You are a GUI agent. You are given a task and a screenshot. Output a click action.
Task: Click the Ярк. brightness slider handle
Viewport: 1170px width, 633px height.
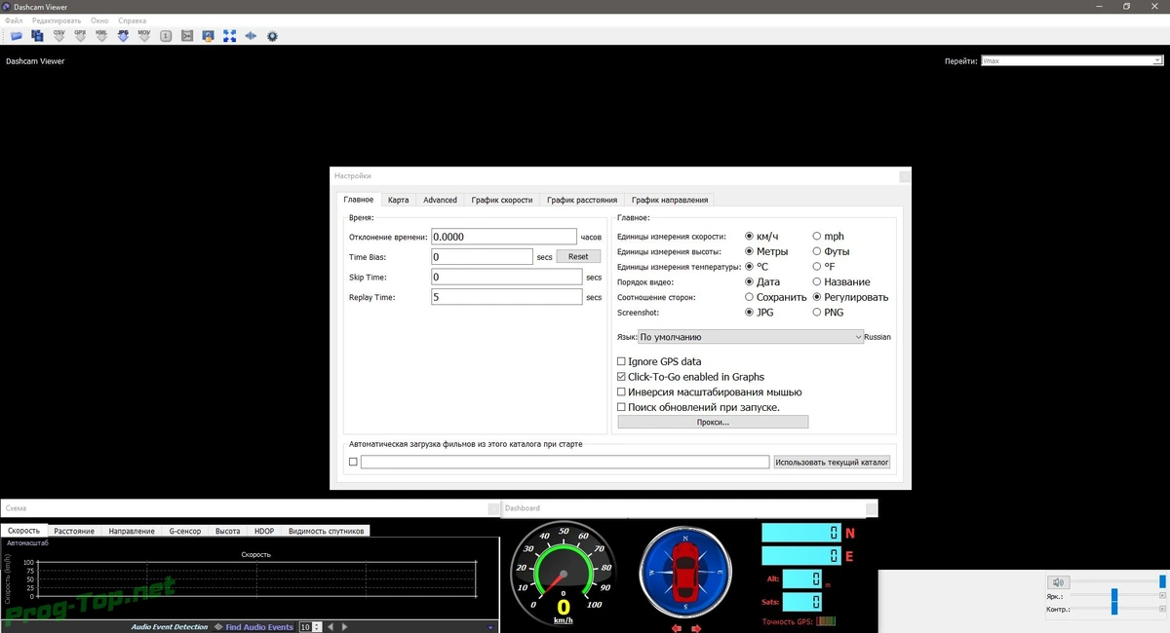1113,595
